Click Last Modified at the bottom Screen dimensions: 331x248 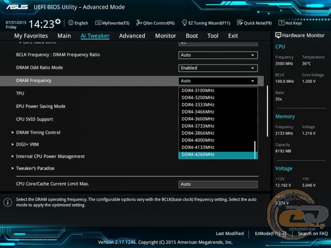coord(230,234)
